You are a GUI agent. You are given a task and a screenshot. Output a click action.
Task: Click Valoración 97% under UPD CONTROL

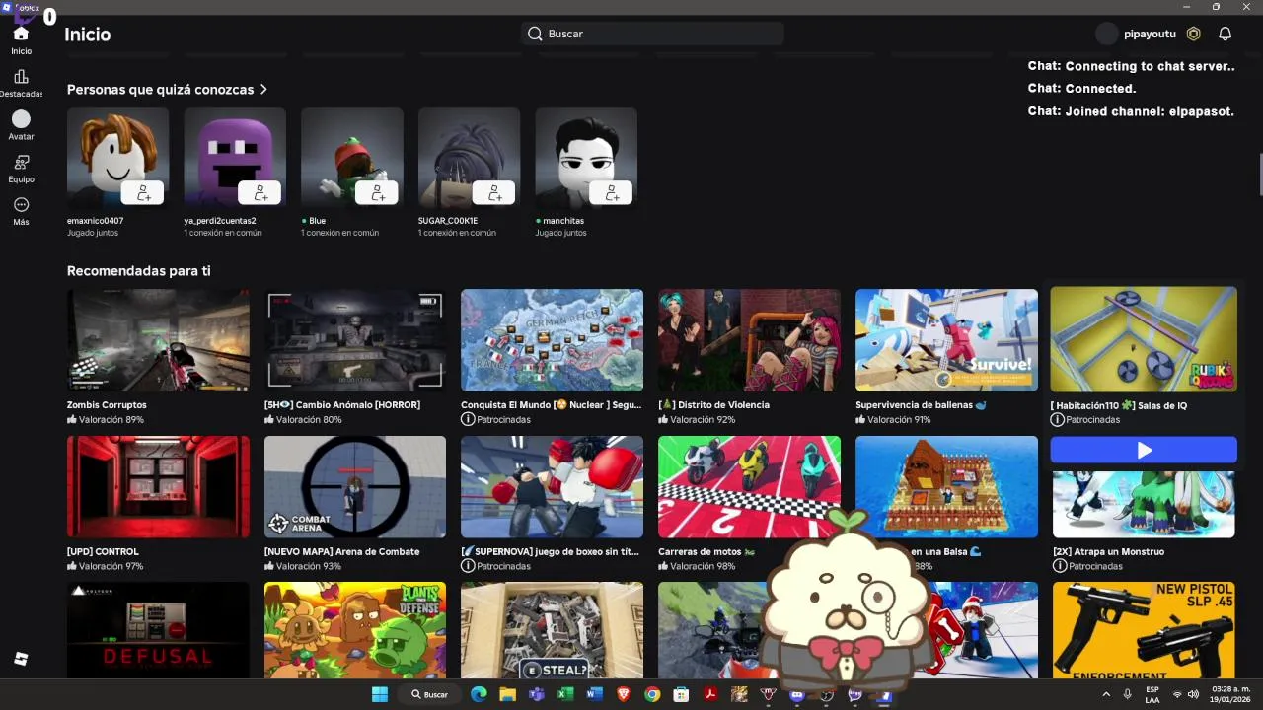click(105, 566)
